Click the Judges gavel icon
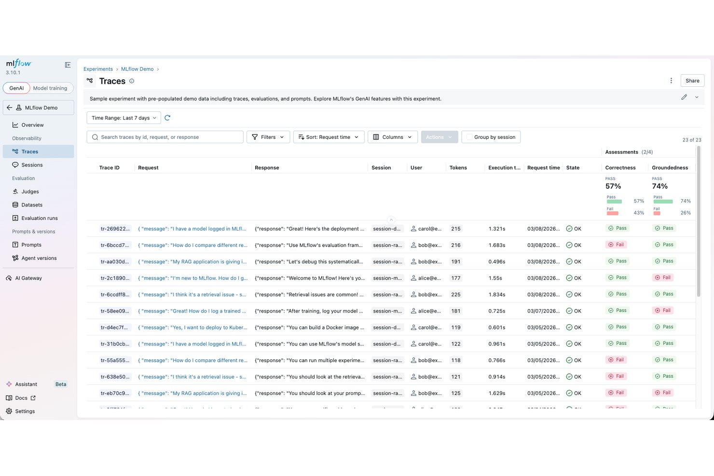Viewport: 714px width, 476px height. pyautogui.click(x=15, y=191)
